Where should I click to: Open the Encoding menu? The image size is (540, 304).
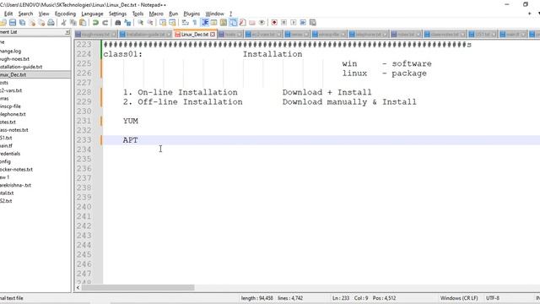click(x=65, y=14)
